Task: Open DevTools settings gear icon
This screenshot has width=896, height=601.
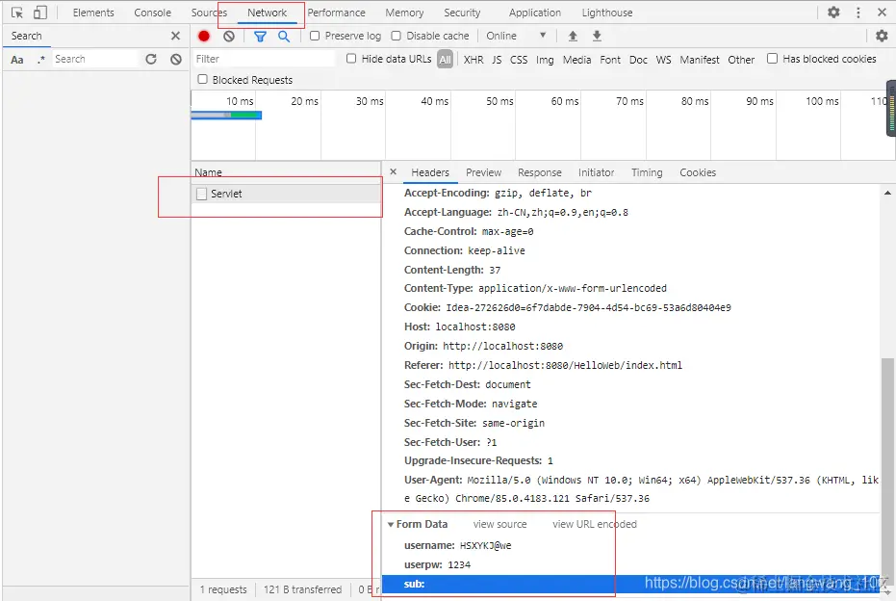Action: pos(833,12)
